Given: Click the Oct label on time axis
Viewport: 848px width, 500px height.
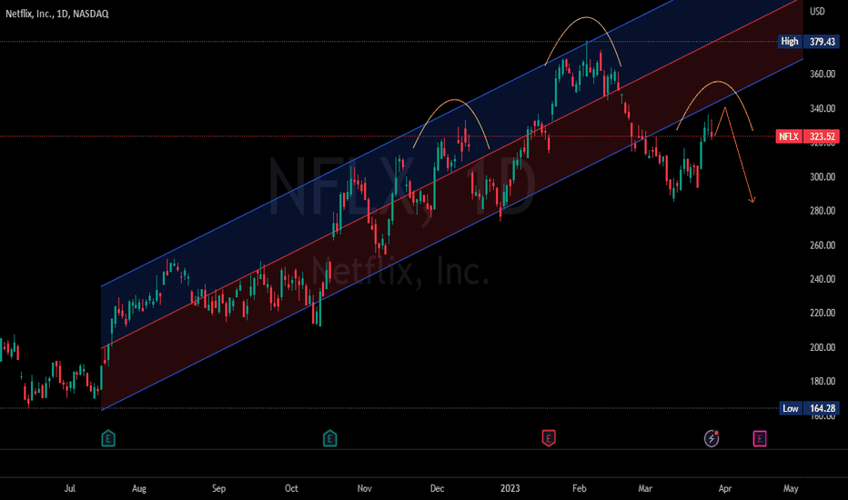Looking at the screenshot, I should point(291,489).
